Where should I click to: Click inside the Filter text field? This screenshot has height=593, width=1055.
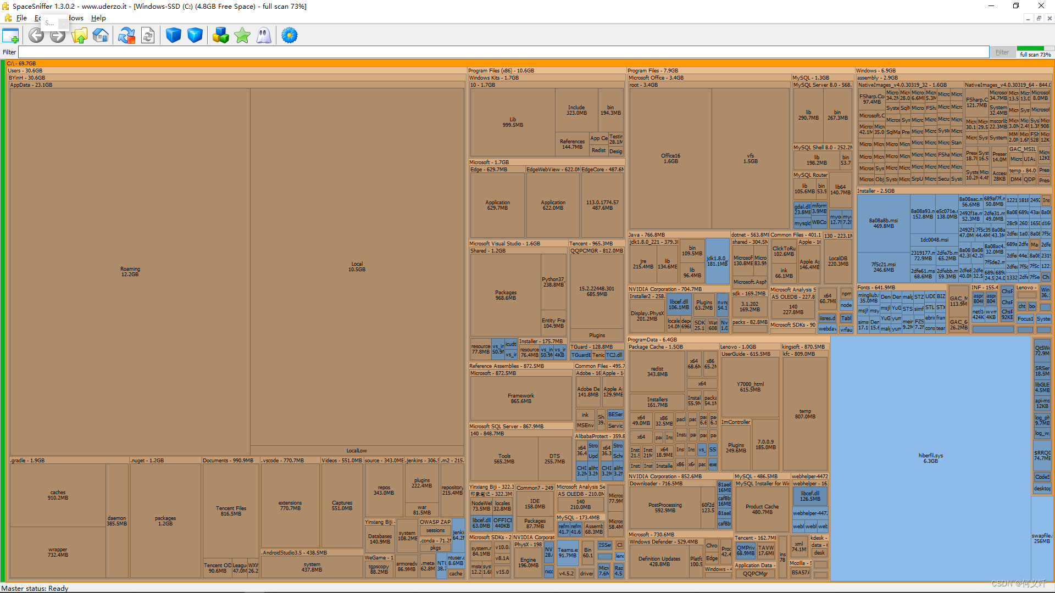(495, 52)
